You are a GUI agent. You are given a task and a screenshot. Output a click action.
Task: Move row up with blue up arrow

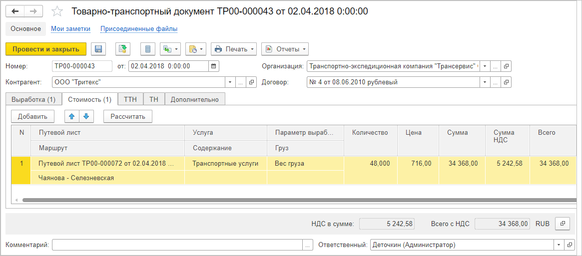pos(72,116)
